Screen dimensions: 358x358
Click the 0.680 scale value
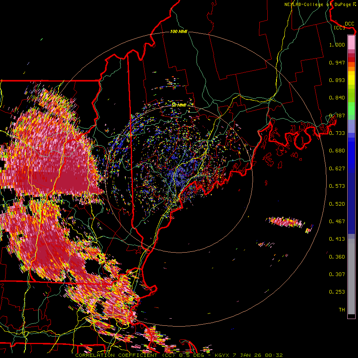click(337, 151)
